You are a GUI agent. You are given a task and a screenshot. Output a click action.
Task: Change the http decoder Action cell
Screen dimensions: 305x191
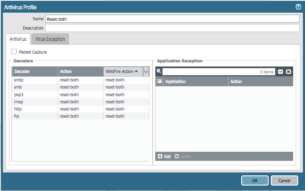pos(80,109)
